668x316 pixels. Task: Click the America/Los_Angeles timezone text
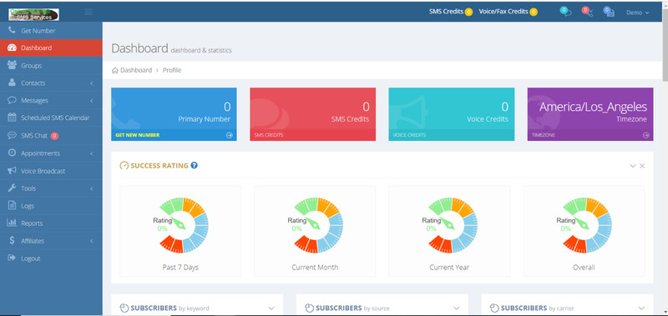pos(593,107)
